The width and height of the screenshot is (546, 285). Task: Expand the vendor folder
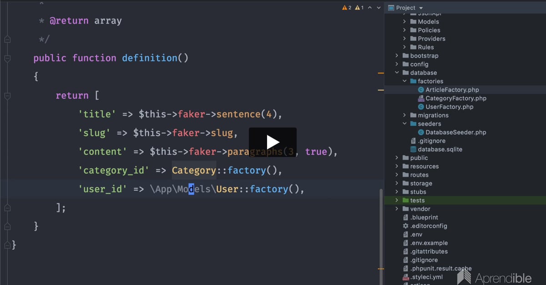pyautogui.click(x=397, y=209)
